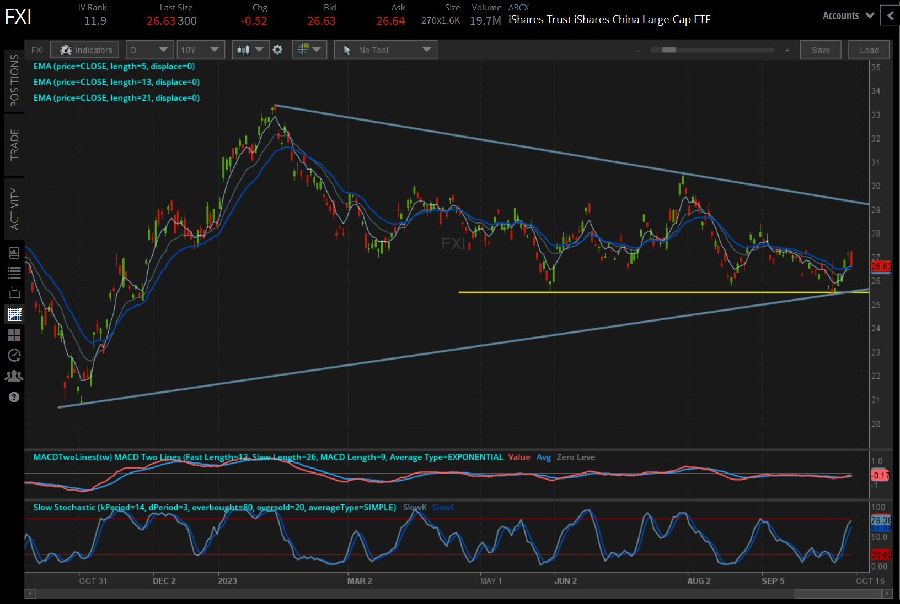
Task: Click the help question mark icon
Action: coord(14,397)
